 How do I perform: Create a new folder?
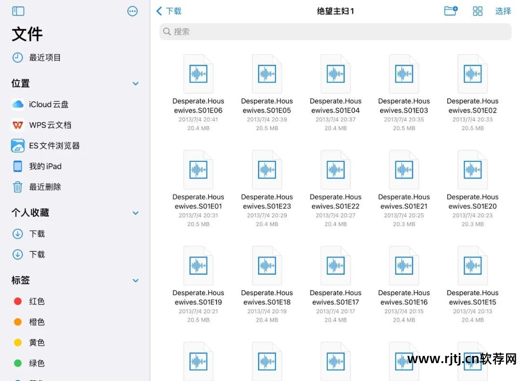click(x=451, y=11)
